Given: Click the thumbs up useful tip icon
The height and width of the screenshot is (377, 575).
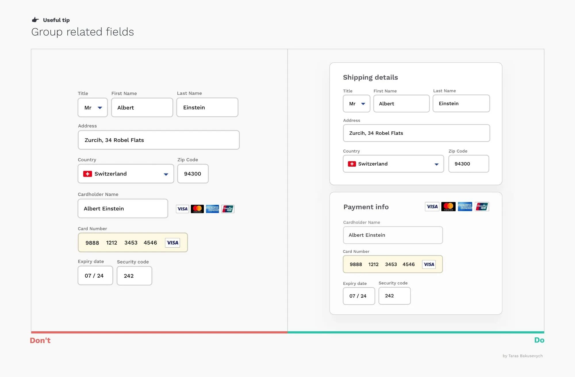Looking at the screenshot, I should (35, 20).
